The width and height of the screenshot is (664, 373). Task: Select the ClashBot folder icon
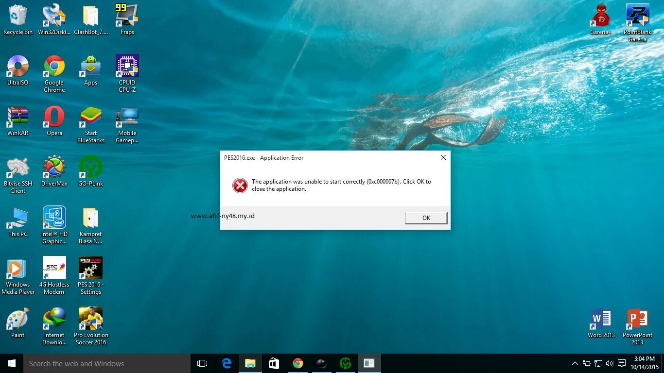tap(91, 20)
